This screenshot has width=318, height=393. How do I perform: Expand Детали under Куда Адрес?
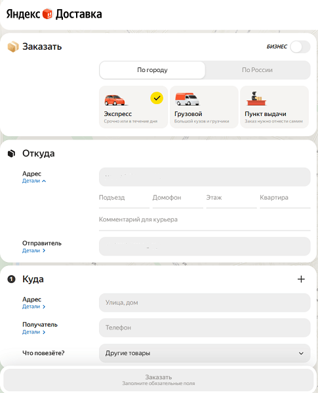[34, 307]
